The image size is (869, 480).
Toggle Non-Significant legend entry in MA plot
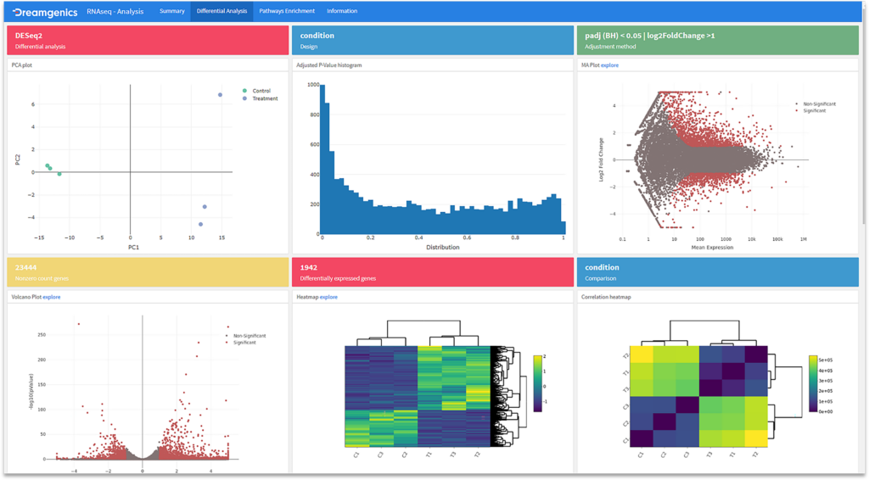click(x=816, y=104)
